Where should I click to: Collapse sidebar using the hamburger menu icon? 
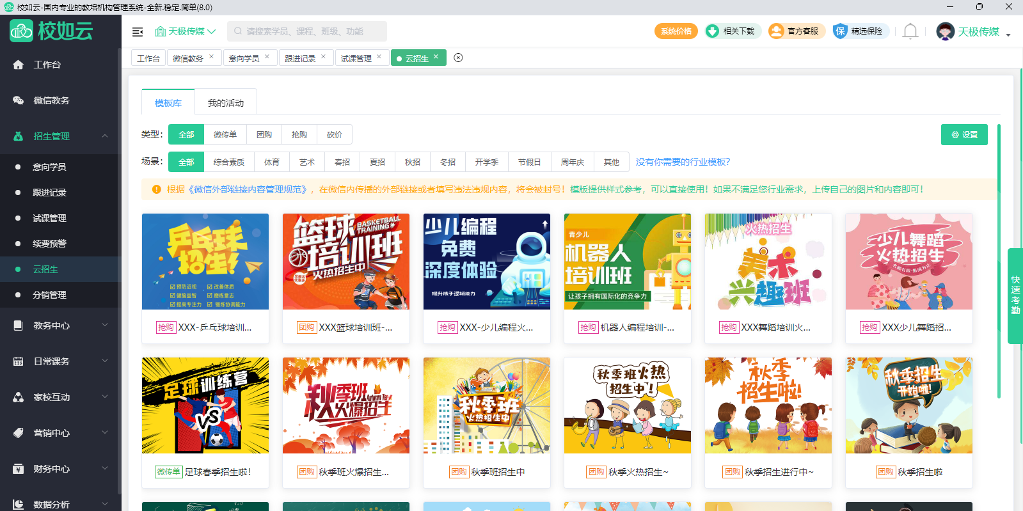[x=138, y=31]
